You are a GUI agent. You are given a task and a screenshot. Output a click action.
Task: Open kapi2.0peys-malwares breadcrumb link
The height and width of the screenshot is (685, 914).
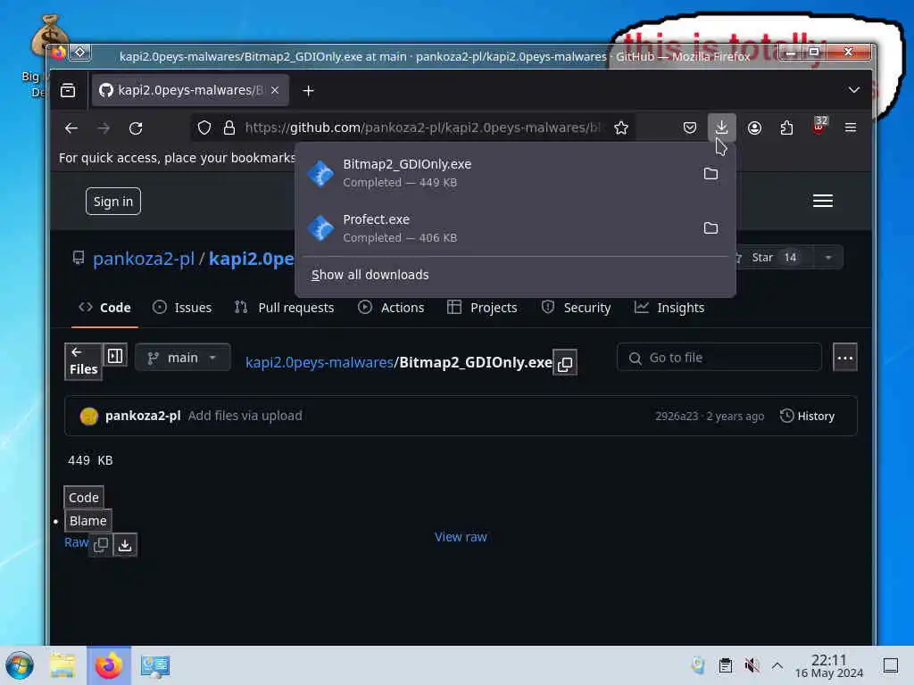tap(320, 362)
